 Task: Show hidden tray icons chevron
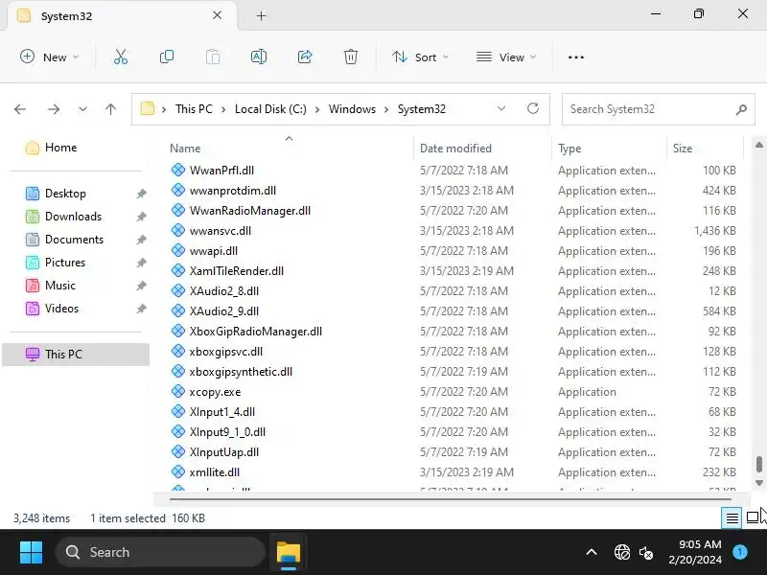(592, 553)
